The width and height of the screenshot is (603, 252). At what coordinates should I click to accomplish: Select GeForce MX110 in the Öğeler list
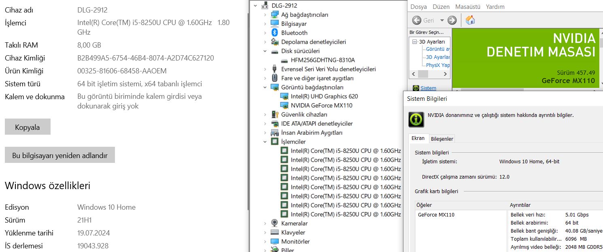pos(436,215)
